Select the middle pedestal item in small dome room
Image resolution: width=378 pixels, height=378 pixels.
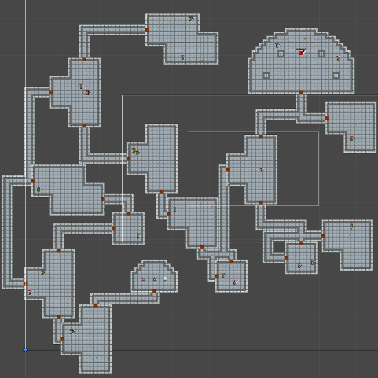154,279
